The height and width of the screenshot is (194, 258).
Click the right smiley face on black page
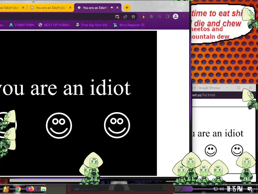coord(117,125)
